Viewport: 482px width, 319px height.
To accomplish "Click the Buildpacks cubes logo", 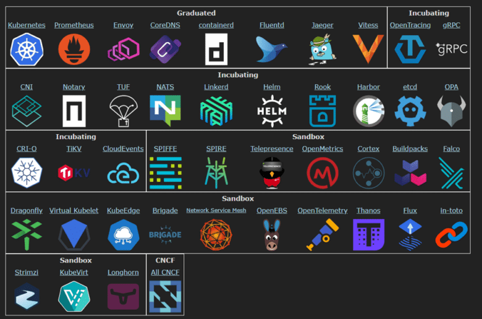I will tap(410, 173).
